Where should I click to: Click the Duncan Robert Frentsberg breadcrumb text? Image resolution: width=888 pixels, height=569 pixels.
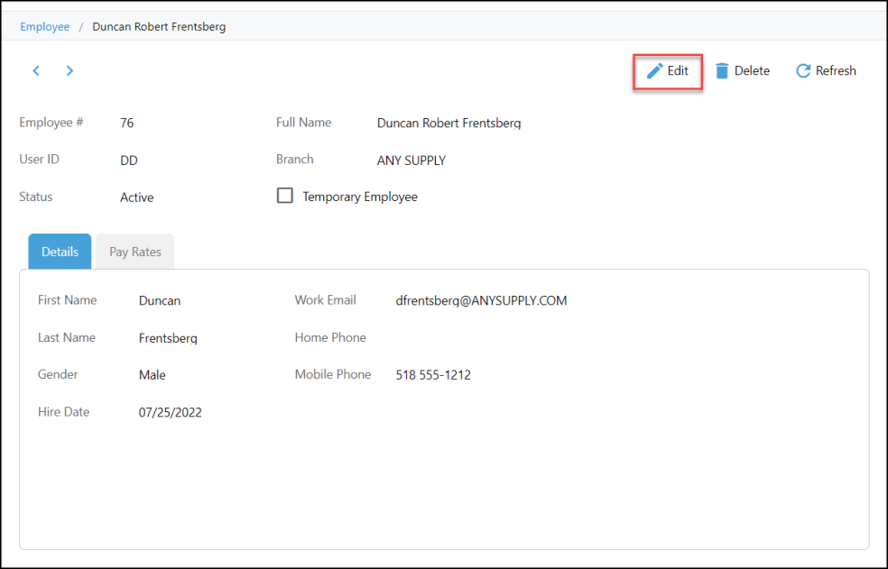click(x=159, y=27)
